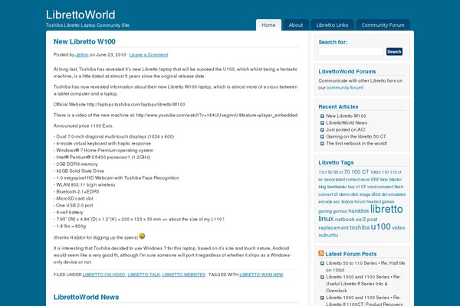Open recent article Just posted on AC!
Viewport: 460px width, 306px height.
click(x=346, y=129)
